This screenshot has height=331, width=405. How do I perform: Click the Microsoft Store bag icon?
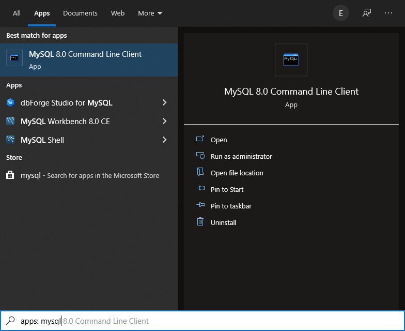click(x=10, y=175)
